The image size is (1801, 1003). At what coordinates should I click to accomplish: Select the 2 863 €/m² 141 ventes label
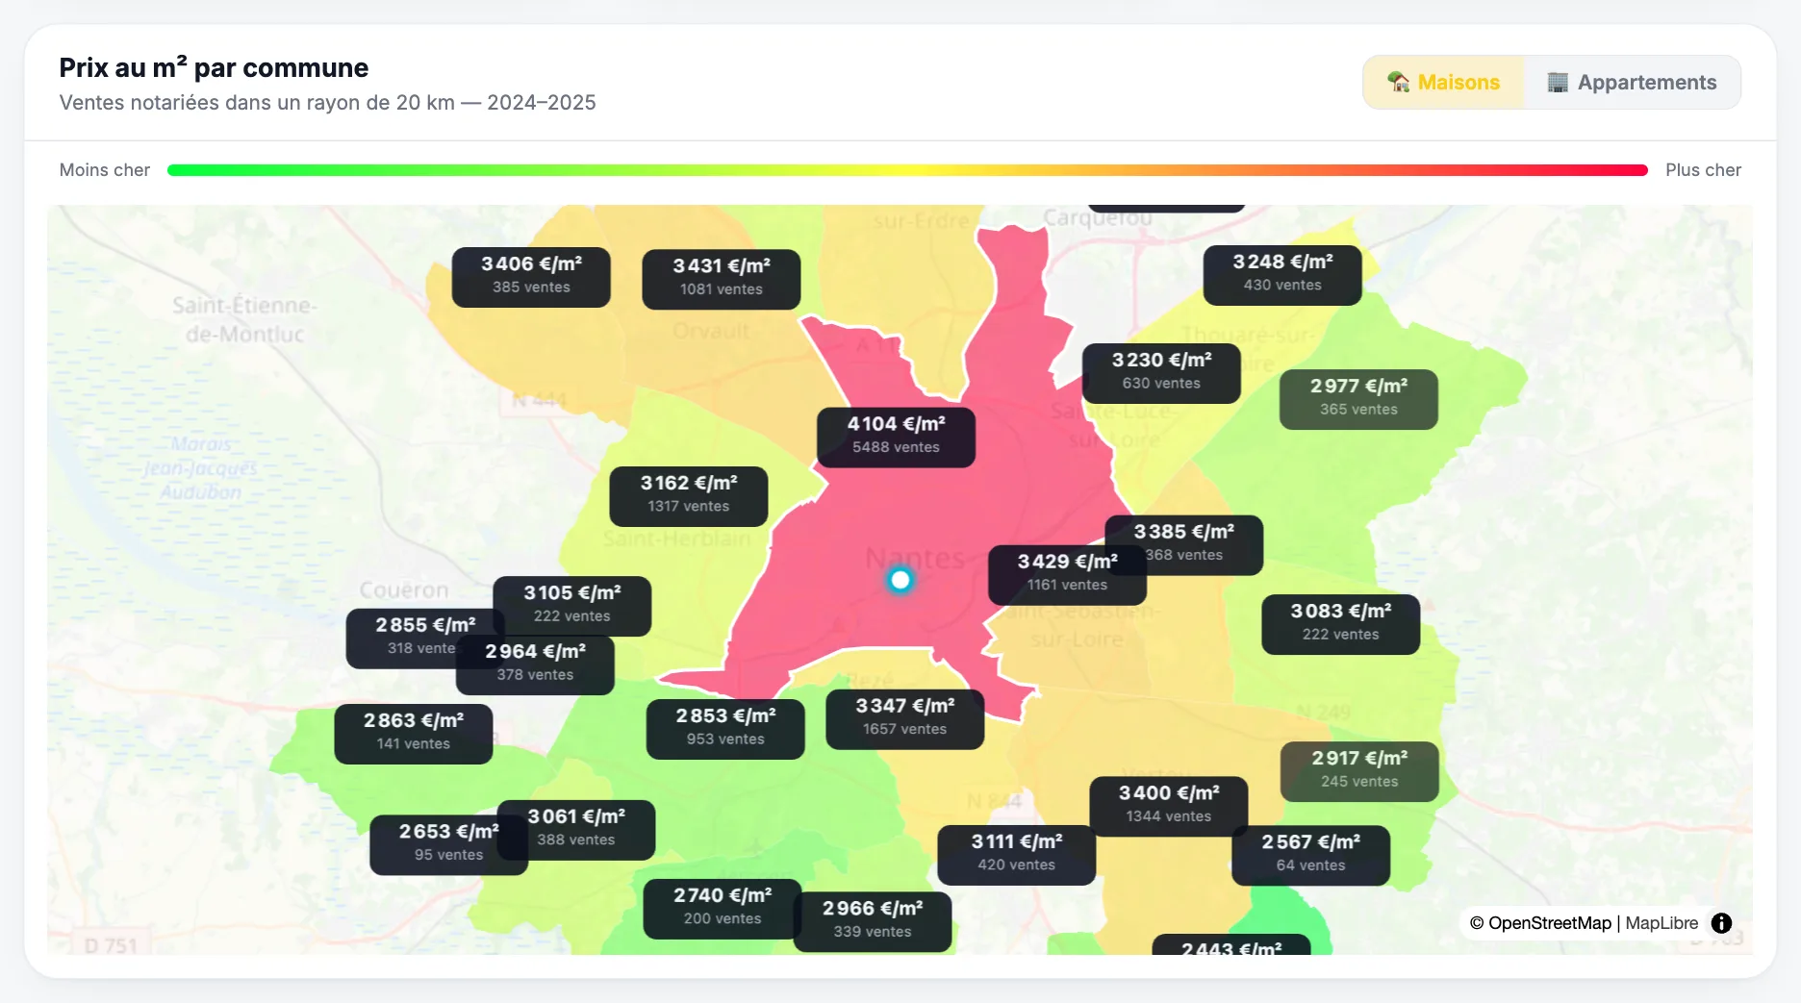tap(414, 734)
